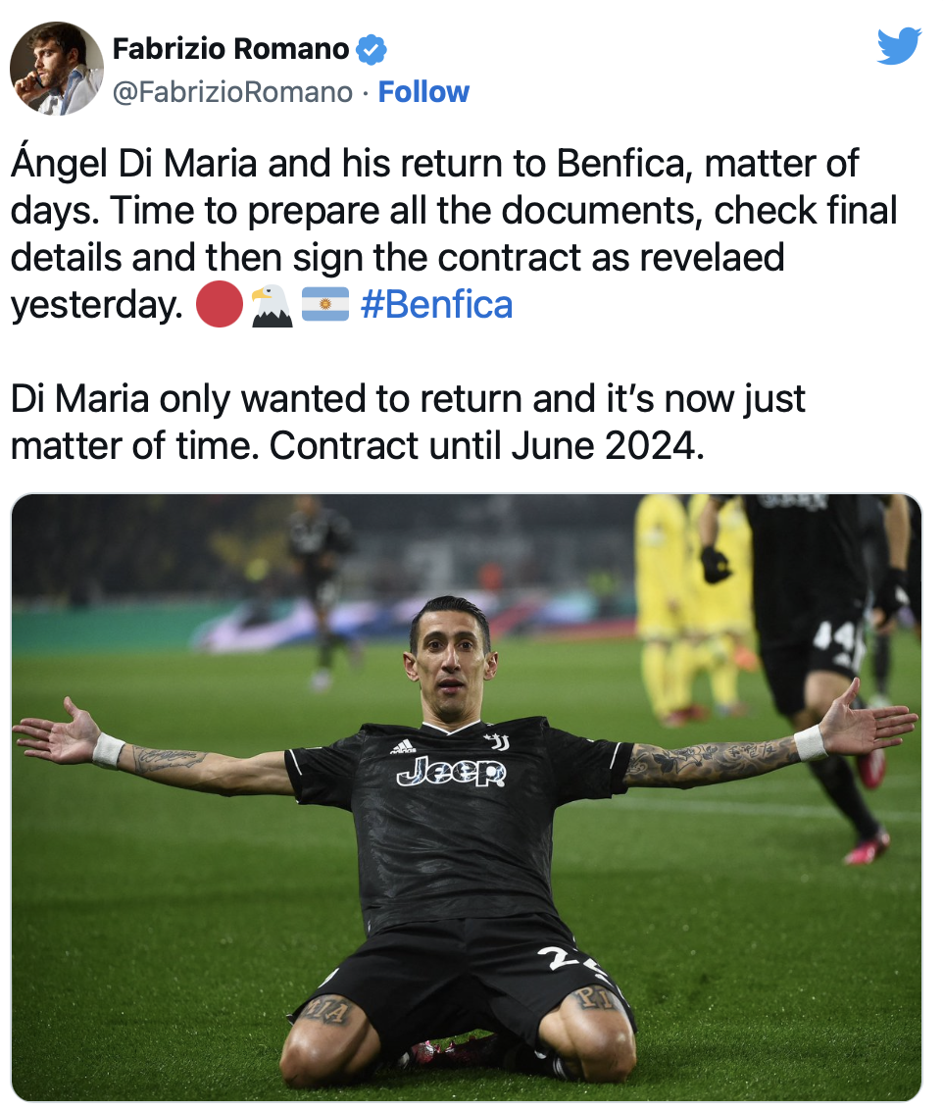Click the eagle emoji in the tweet
This screenshot has width=943, height=1110.
coord(273,306)
